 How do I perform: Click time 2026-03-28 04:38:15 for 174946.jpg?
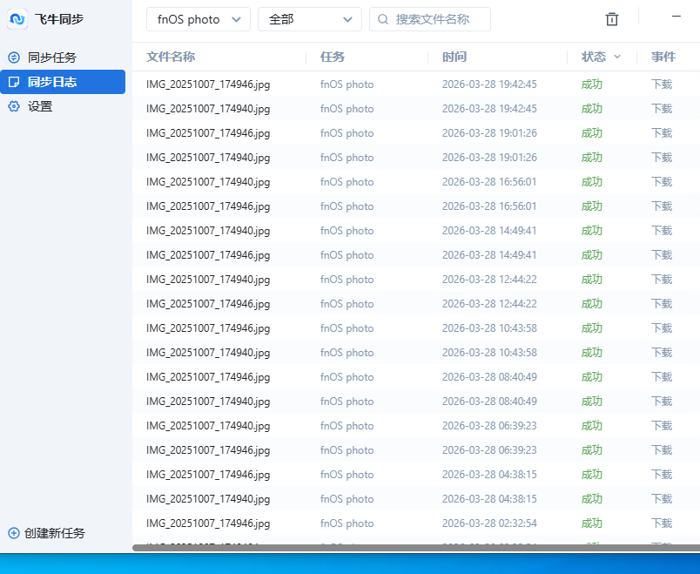tap(489, 475)
